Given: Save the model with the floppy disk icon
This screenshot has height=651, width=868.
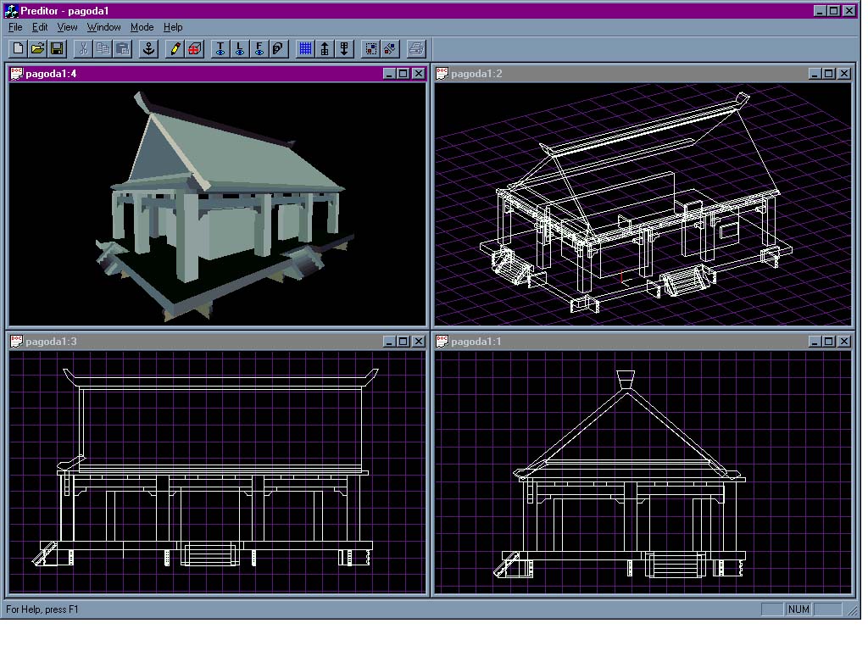Looking at the screenshot, I should coord(57,48).
